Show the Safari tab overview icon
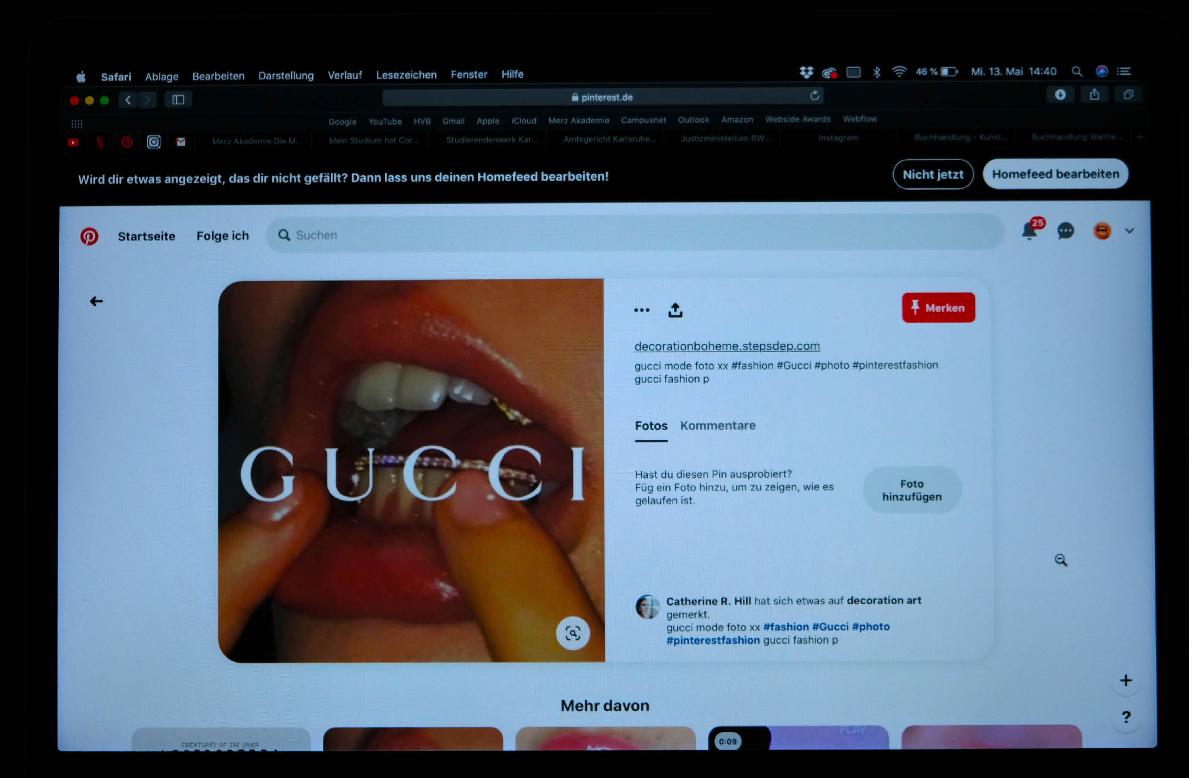 (1128, 94)
